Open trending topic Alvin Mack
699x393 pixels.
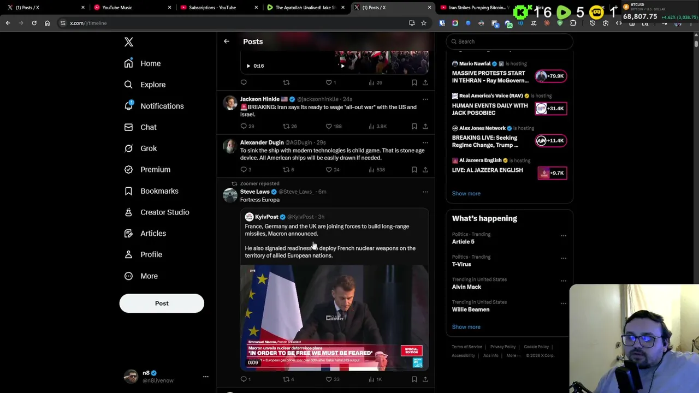[466, 287]
